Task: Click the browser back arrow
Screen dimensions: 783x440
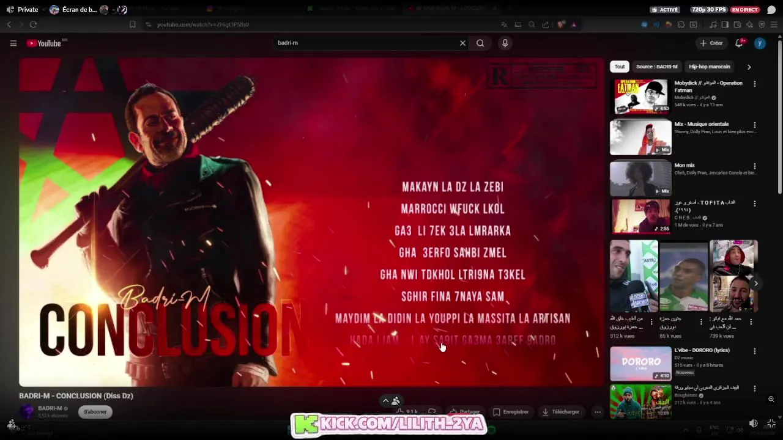Action: tap(9, 24)
